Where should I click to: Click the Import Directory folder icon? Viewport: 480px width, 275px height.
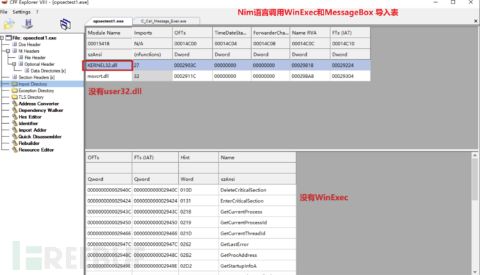tap(15, 84)
